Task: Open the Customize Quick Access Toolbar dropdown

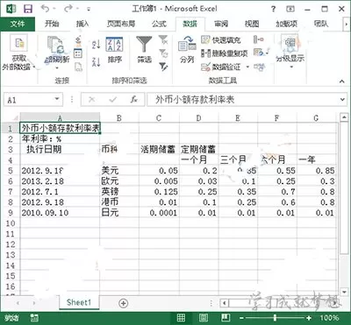Action: point(89,10)
